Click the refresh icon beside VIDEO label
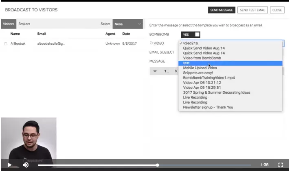The height and width of the screenshot is (171, 290). [151, 43]
